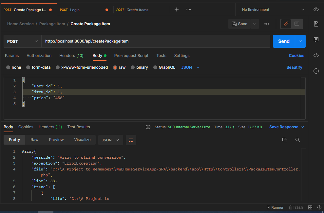The image size is (324, 213).
Task: Select form-data body type
Action: click(x=38, y=67)
